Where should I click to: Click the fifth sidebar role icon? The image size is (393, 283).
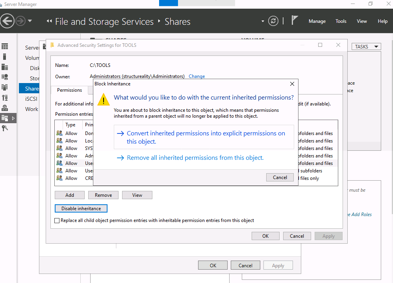pyautogui.click(x=5, y=87)
